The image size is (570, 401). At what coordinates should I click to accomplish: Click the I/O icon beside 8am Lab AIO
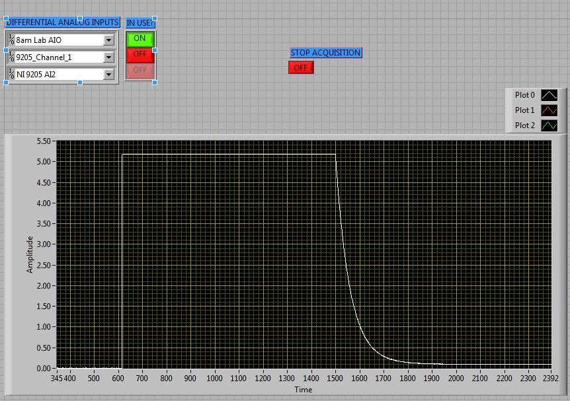tap(10, 40)
